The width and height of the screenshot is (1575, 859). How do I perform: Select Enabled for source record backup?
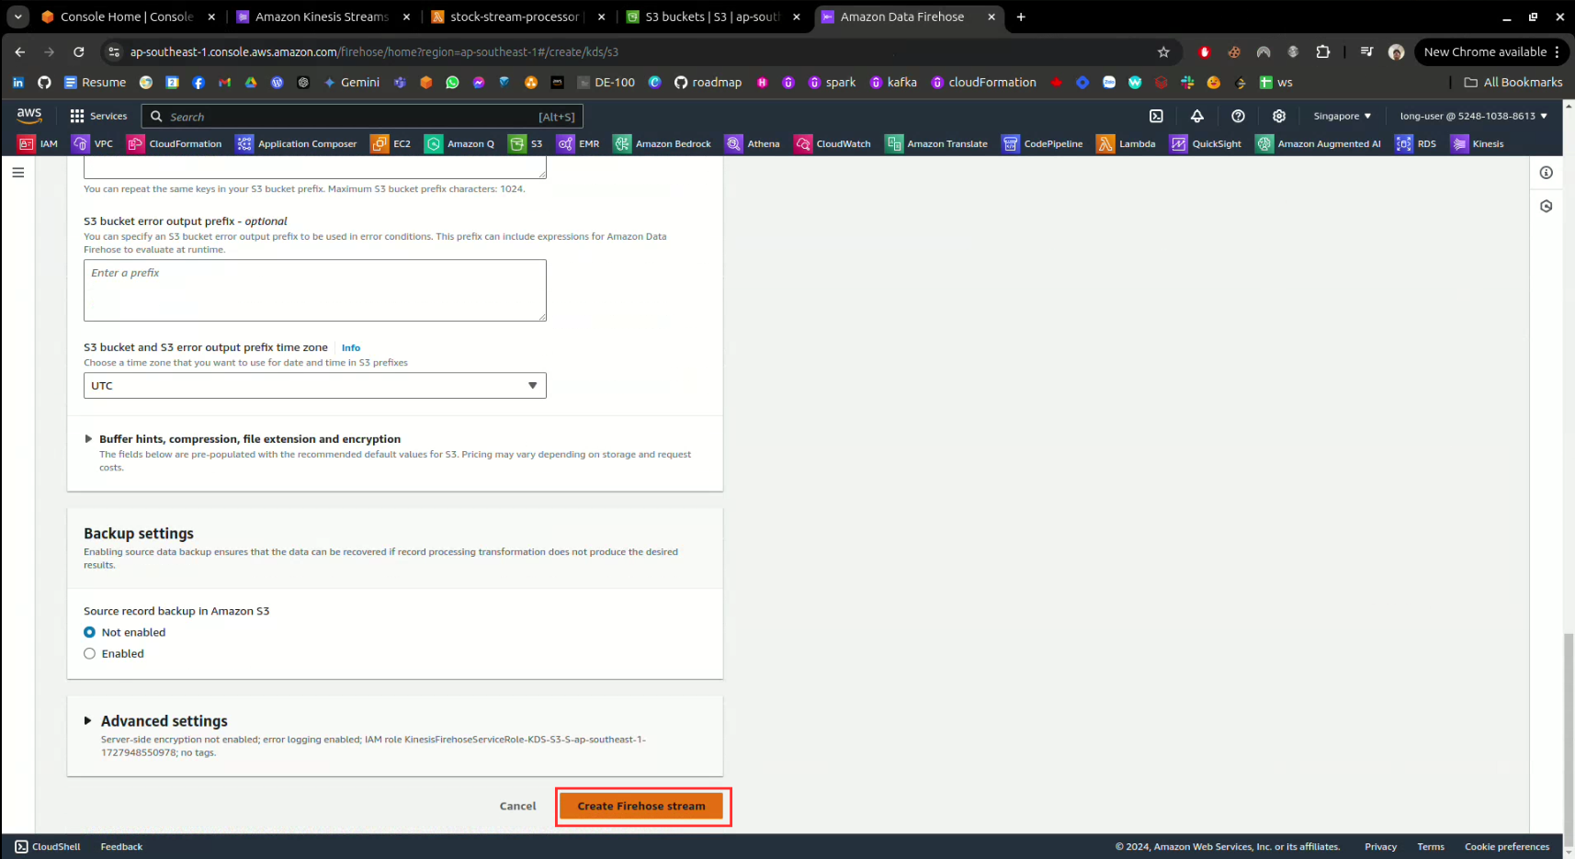pos(90,654)
